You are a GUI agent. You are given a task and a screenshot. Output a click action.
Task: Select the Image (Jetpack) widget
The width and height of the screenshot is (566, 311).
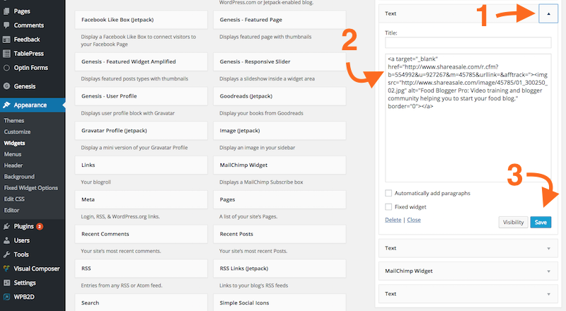pos(279,131)
